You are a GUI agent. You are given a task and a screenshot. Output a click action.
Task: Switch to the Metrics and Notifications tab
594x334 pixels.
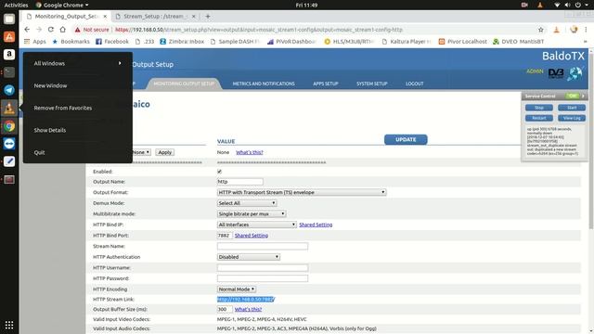coord(264,83)
